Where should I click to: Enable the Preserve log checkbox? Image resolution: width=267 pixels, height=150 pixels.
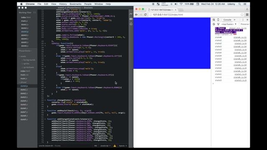coord(239,24)
